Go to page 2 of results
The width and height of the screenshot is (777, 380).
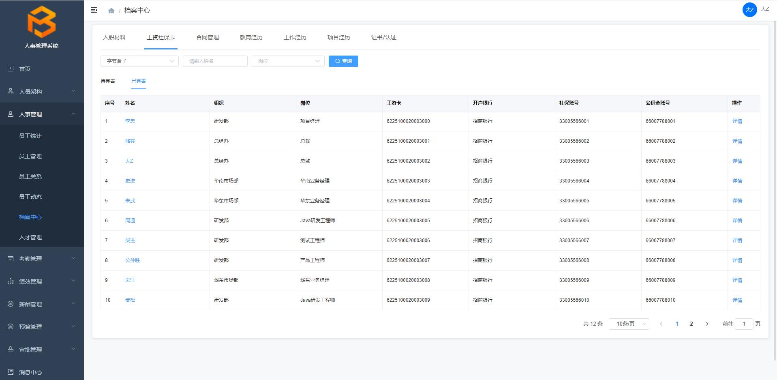pyautogui.click(x=691, y=324)
